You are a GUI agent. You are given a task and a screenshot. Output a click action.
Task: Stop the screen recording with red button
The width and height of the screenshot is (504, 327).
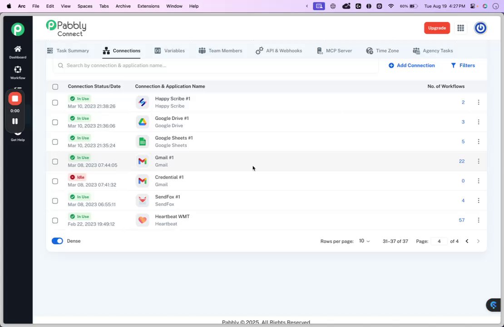point(15,99)
